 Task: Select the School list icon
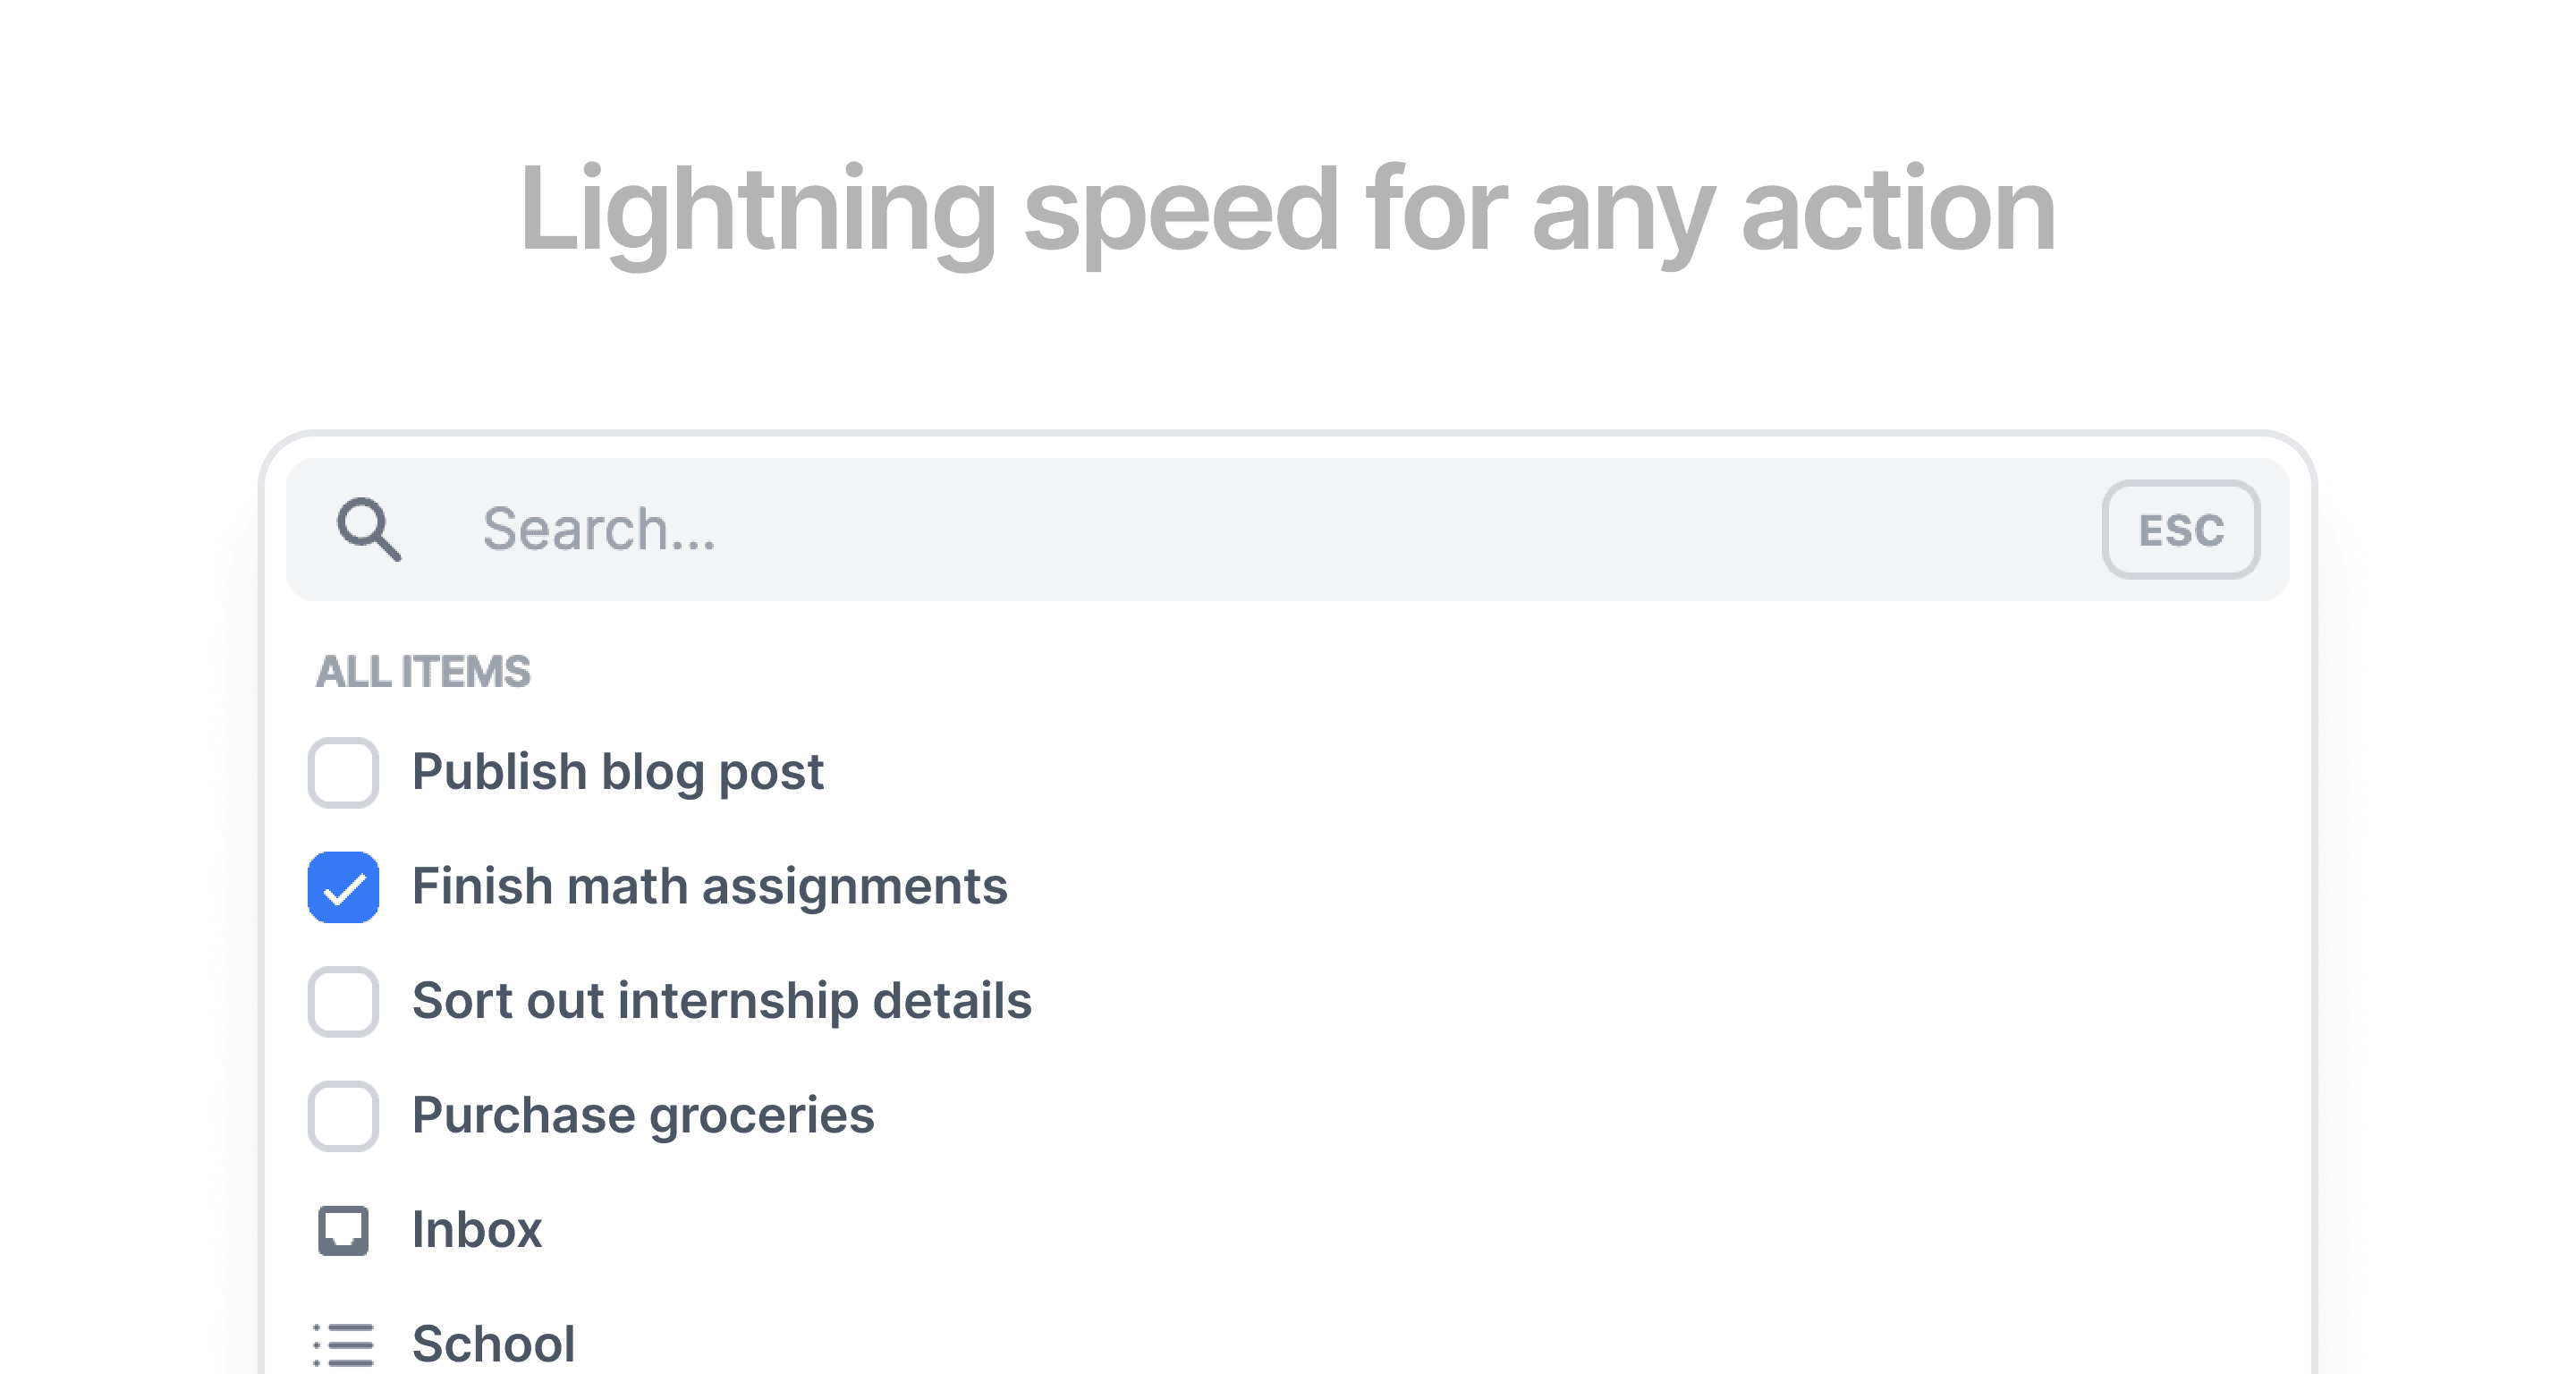click(343, 1344)
